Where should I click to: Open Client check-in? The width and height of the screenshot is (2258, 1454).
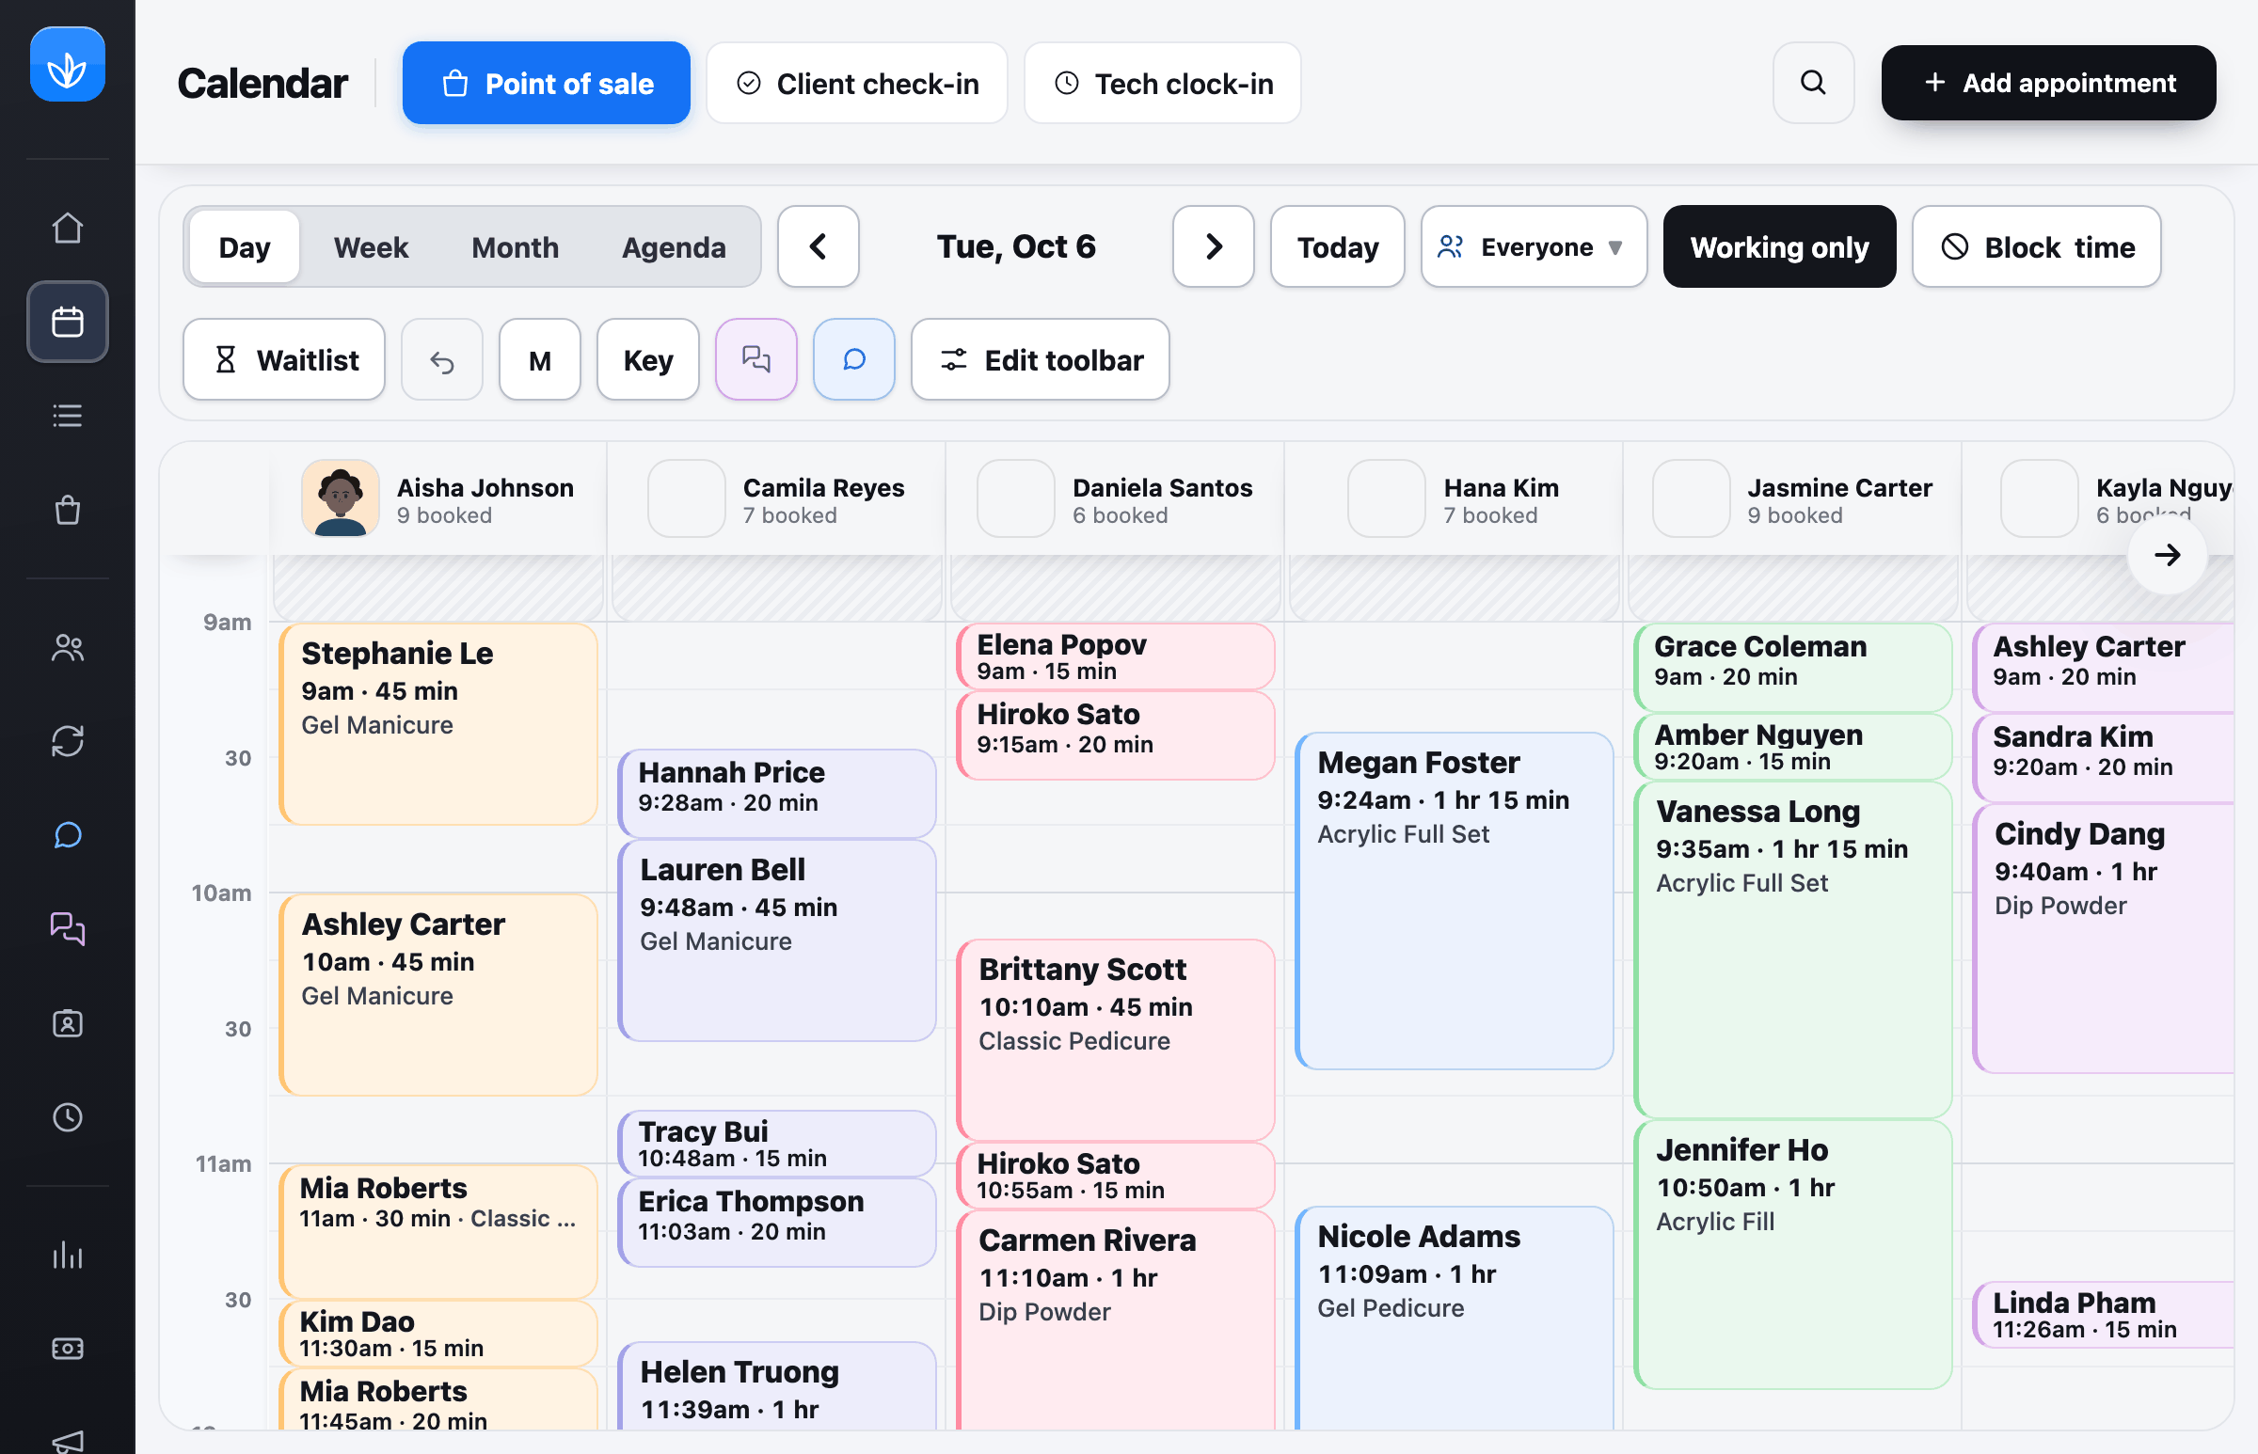click(856, 83)
